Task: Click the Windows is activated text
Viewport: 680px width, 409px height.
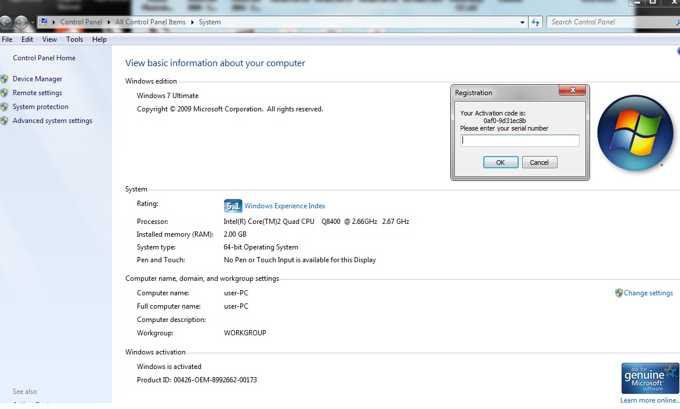Action: point(169,367)
